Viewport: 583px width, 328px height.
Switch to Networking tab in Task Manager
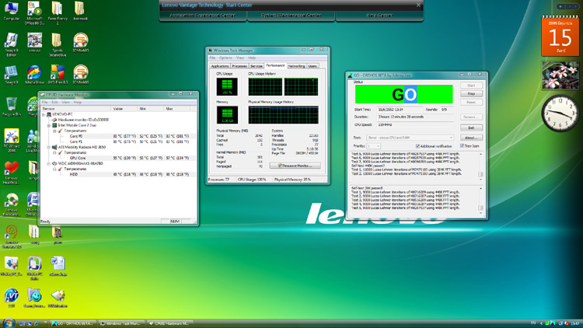(296, 66)
